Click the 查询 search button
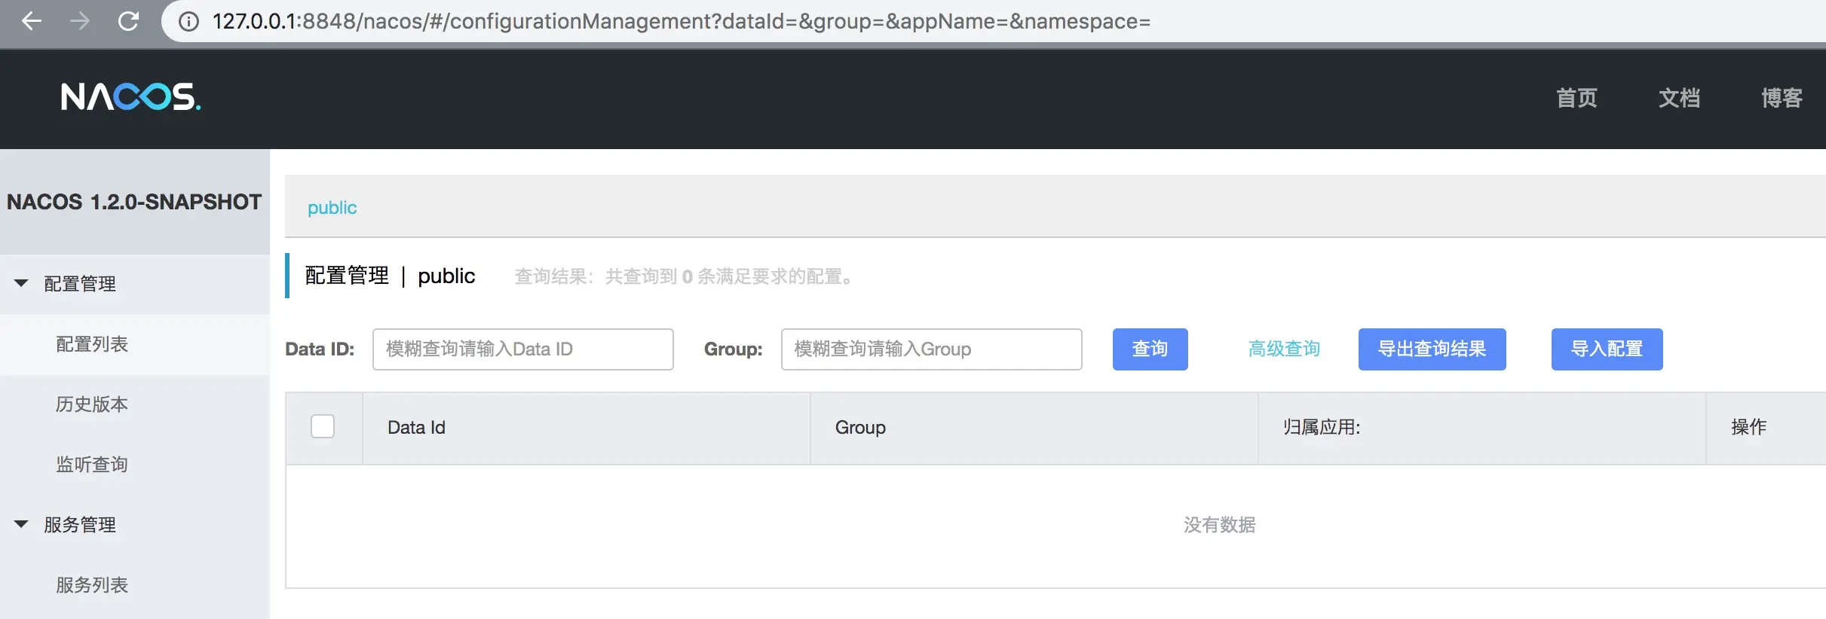Image resolution: width=1826 pixels, height=619 pixels. pos(1150,349)
